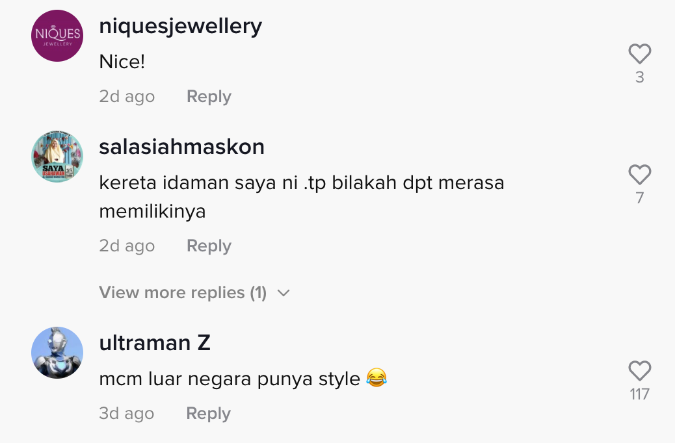Reply to salasiahmaskon's comment
This screenshot has height=443, width=675.
click(209, 246)
